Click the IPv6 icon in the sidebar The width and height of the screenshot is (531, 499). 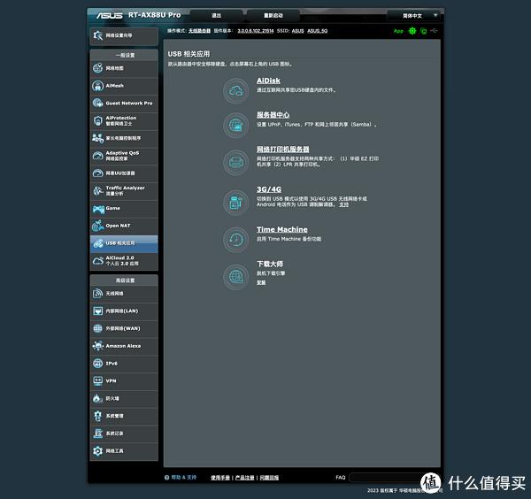click(98, 364)
